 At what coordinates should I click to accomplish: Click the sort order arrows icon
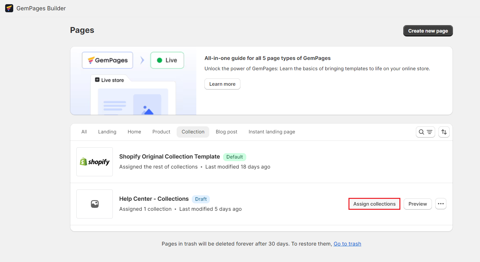(444, 132)
